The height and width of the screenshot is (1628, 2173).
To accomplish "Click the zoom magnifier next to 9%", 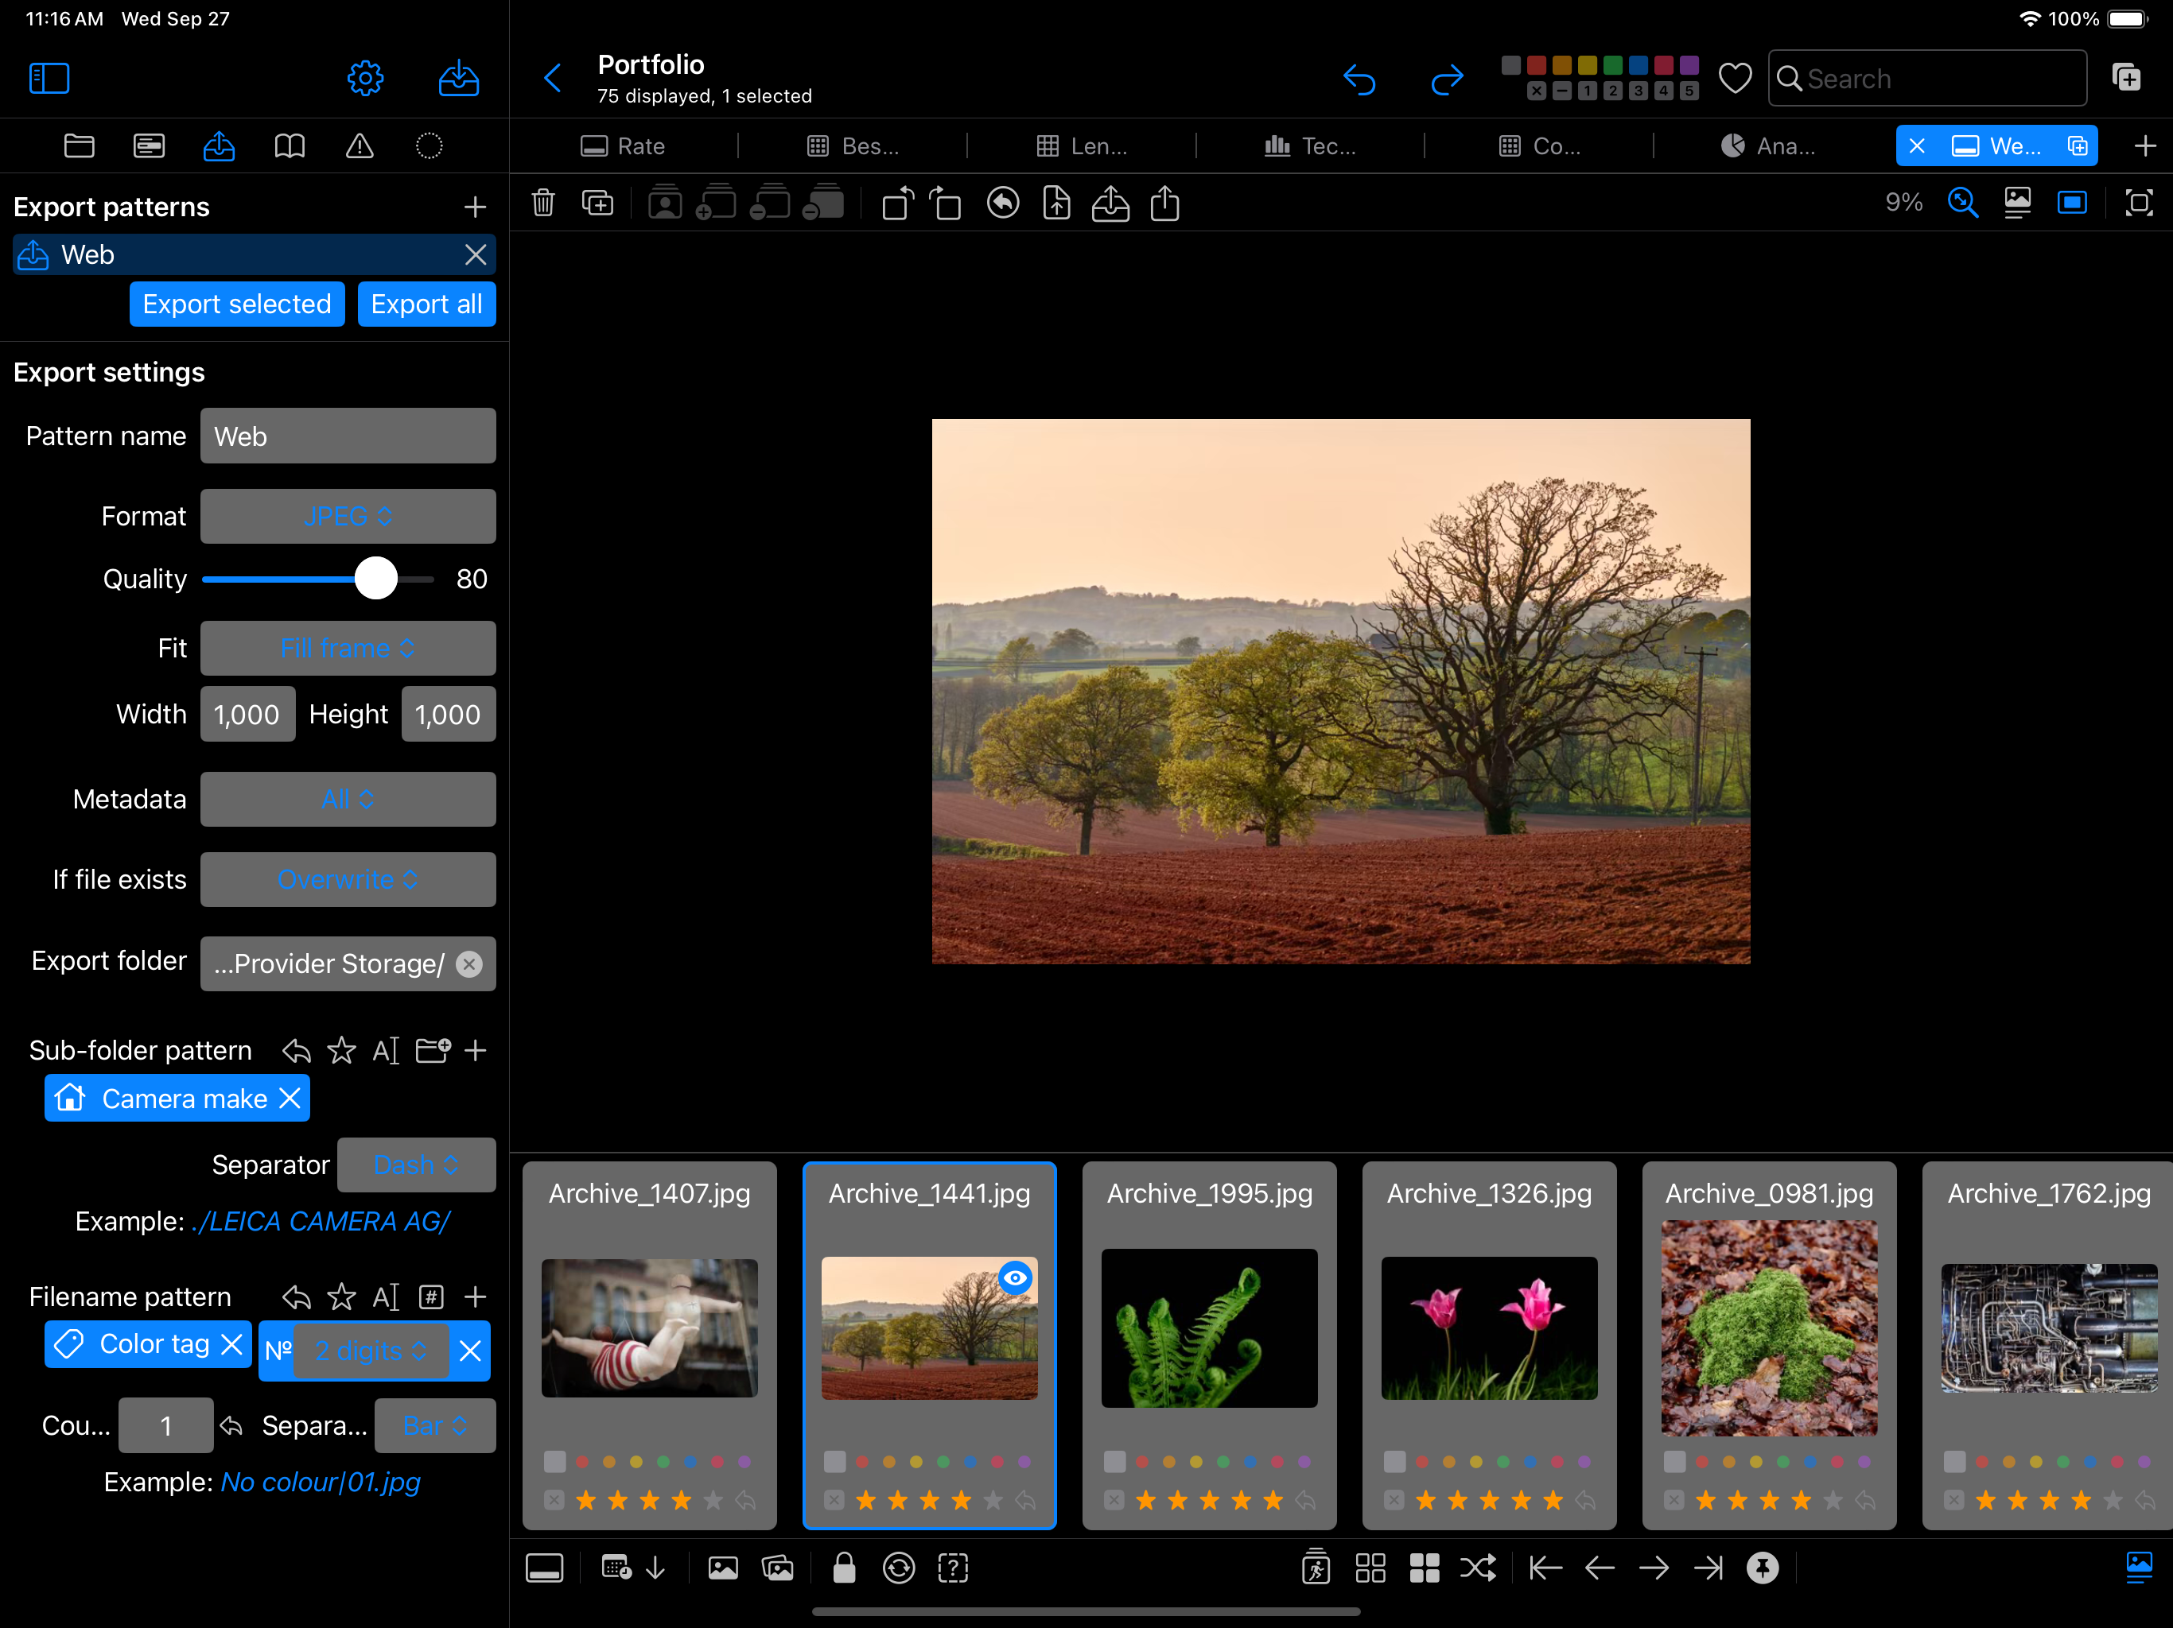I will [1963, 202].
